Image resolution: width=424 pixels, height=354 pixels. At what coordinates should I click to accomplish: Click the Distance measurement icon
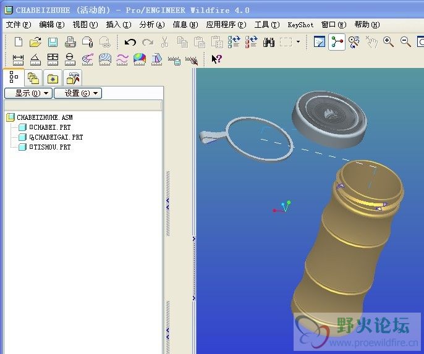[18, 59]
